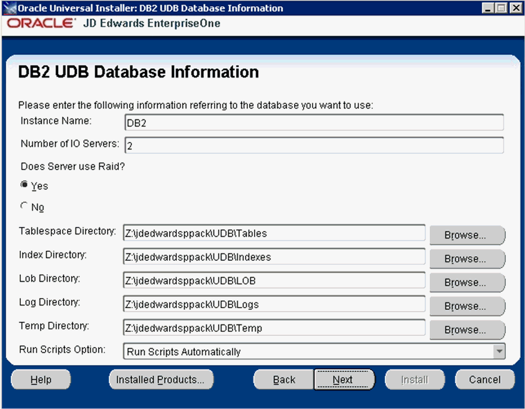Viewport: 525px width, 409px height.
Task: Click the Number of IO Servers field
Action: (314, 145)
